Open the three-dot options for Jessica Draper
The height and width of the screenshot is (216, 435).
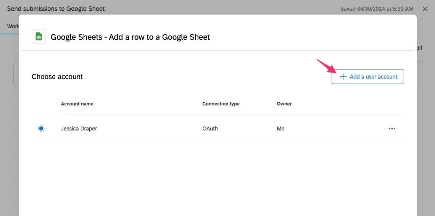click(392, 129)
